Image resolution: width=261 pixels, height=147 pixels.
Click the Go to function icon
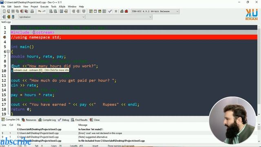(x=62, y=11)
